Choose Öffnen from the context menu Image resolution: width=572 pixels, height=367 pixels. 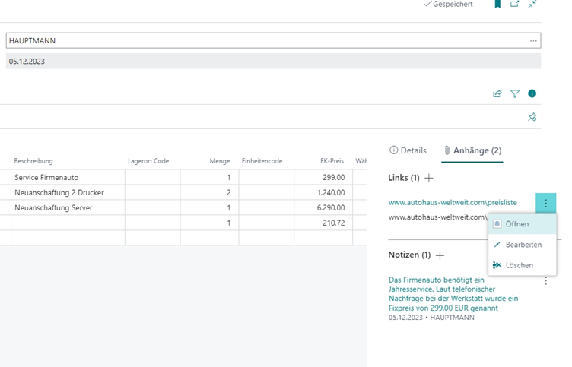516,224
